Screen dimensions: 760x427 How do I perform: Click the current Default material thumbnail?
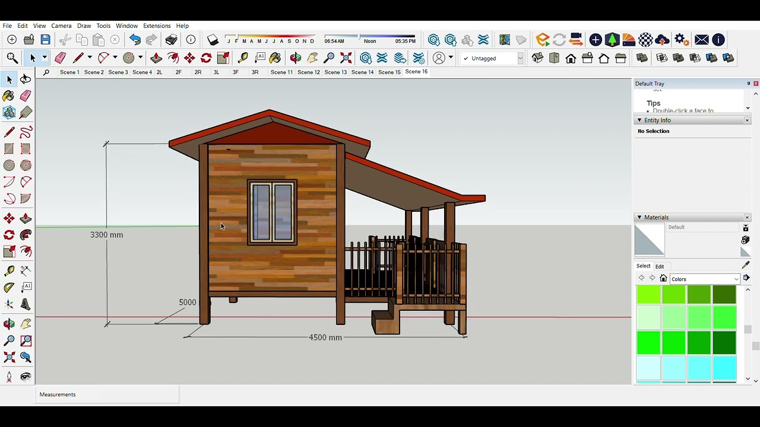coord(650,240)
